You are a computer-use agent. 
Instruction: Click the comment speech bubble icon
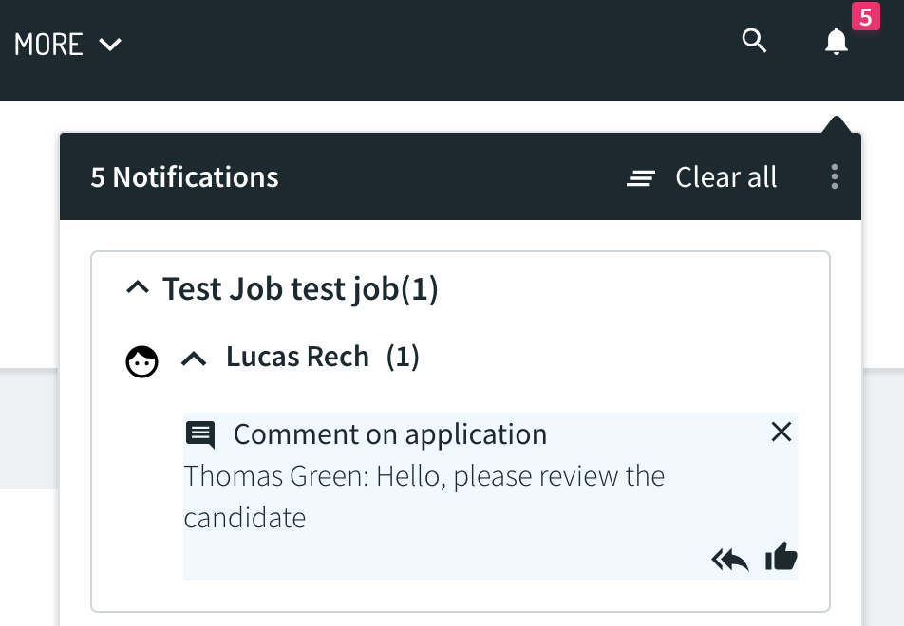click(200, 434)
